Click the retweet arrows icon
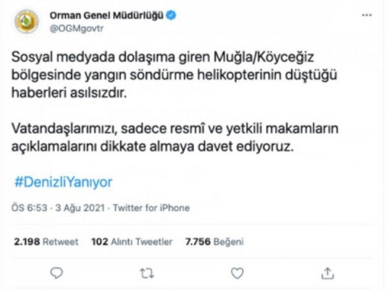Viewport: 388px width, 292px height. pyautogui.click(x=147, y=274)
